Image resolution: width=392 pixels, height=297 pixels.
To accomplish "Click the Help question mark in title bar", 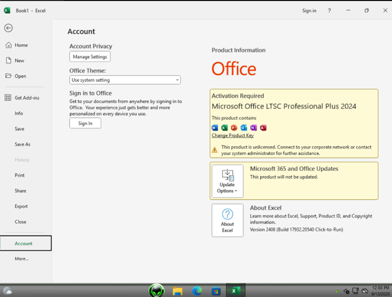I will pos(329,11).
